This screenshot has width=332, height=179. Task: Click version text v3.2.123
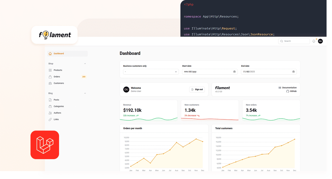click(219, 92)
